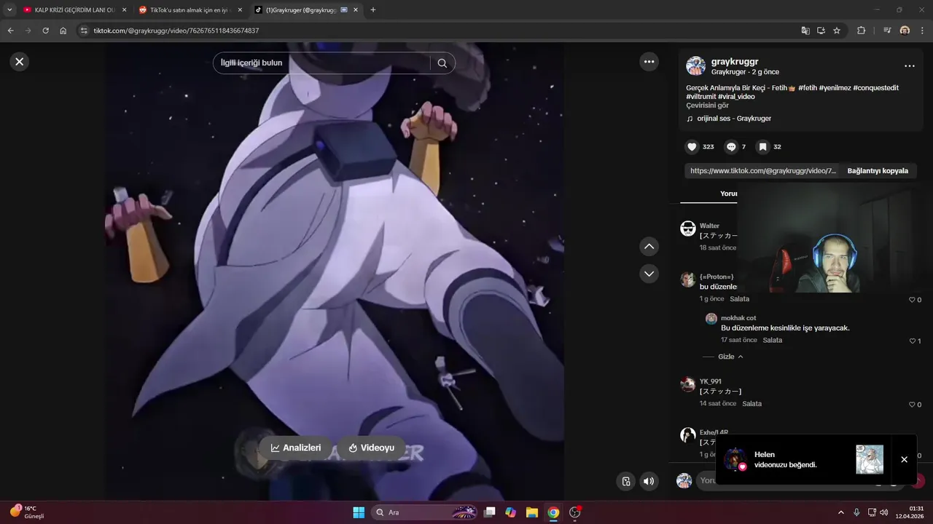
Task: Open {≡Proton≡} commenter avatar
Action: pos(688,279)
